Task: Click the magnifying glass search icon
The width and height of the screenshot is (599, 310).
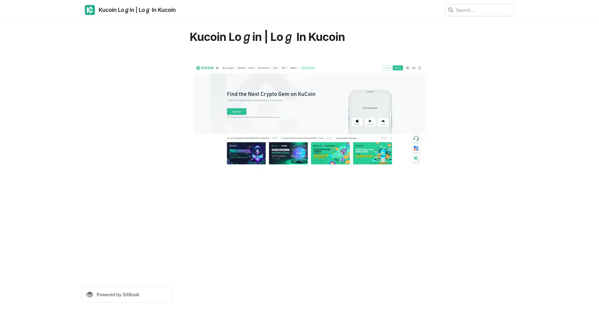Action: [451, 10]
